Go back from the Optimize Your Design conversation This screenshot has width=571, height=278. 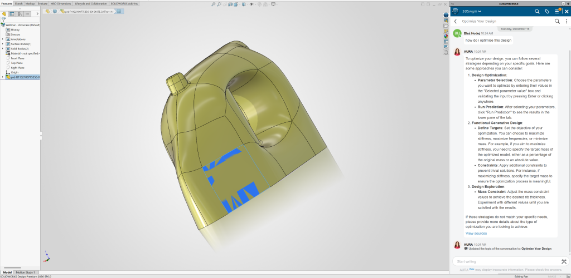[x=456, y=21]
